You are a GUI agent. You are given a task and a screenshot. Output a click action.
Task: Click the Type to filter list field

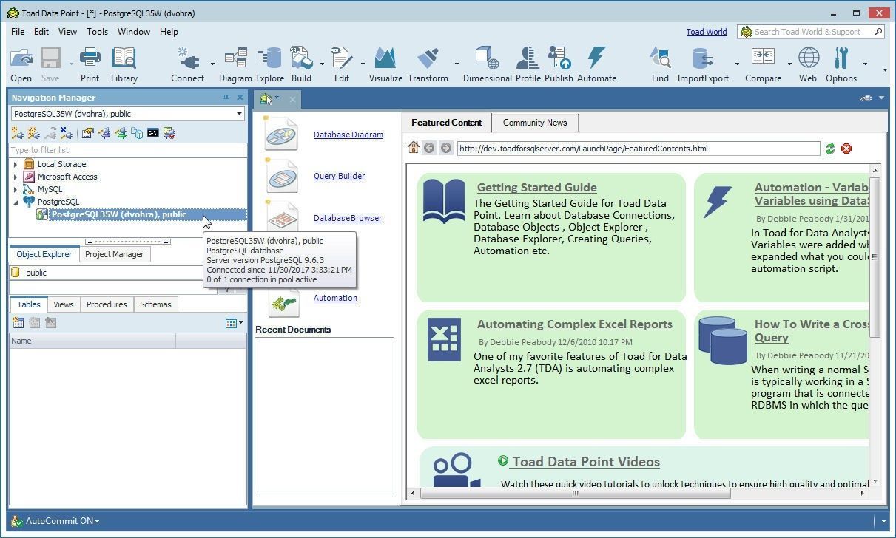click(127, 150)
